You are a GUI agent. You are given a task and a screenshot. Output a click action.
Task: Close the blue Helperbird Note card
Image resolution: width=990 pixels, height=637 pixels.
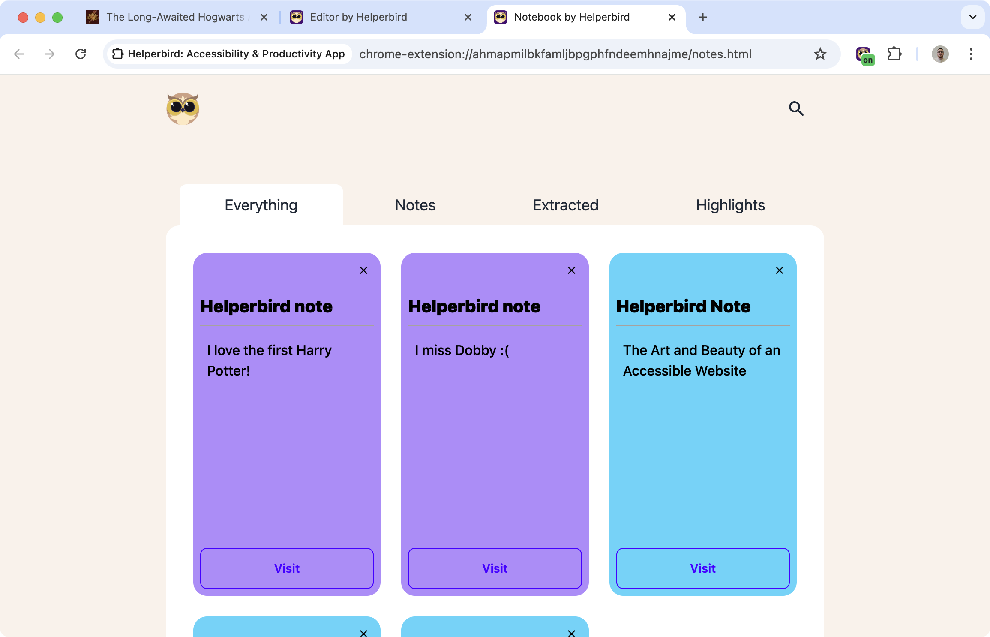pos(780,270)
